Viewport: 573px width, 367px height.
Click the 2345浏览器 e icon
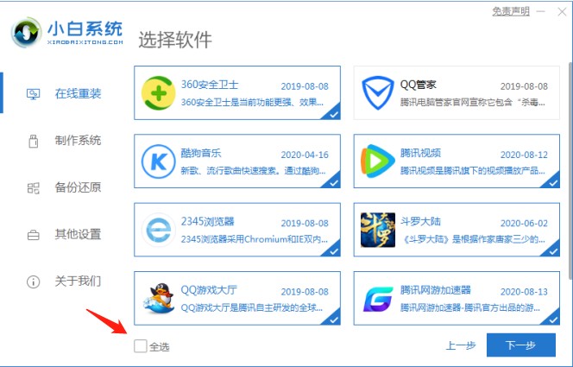pyautogui.click(x=158, y=230)
